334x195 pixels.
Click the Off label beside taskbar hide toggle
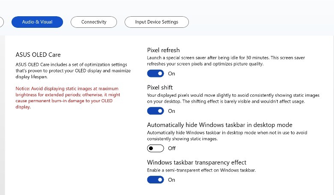tap(172, 148)
